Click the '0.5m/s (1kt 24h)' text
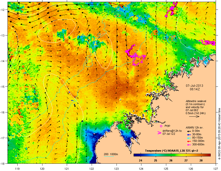This screenshot has height=171, width=221. tap(195, 113)
